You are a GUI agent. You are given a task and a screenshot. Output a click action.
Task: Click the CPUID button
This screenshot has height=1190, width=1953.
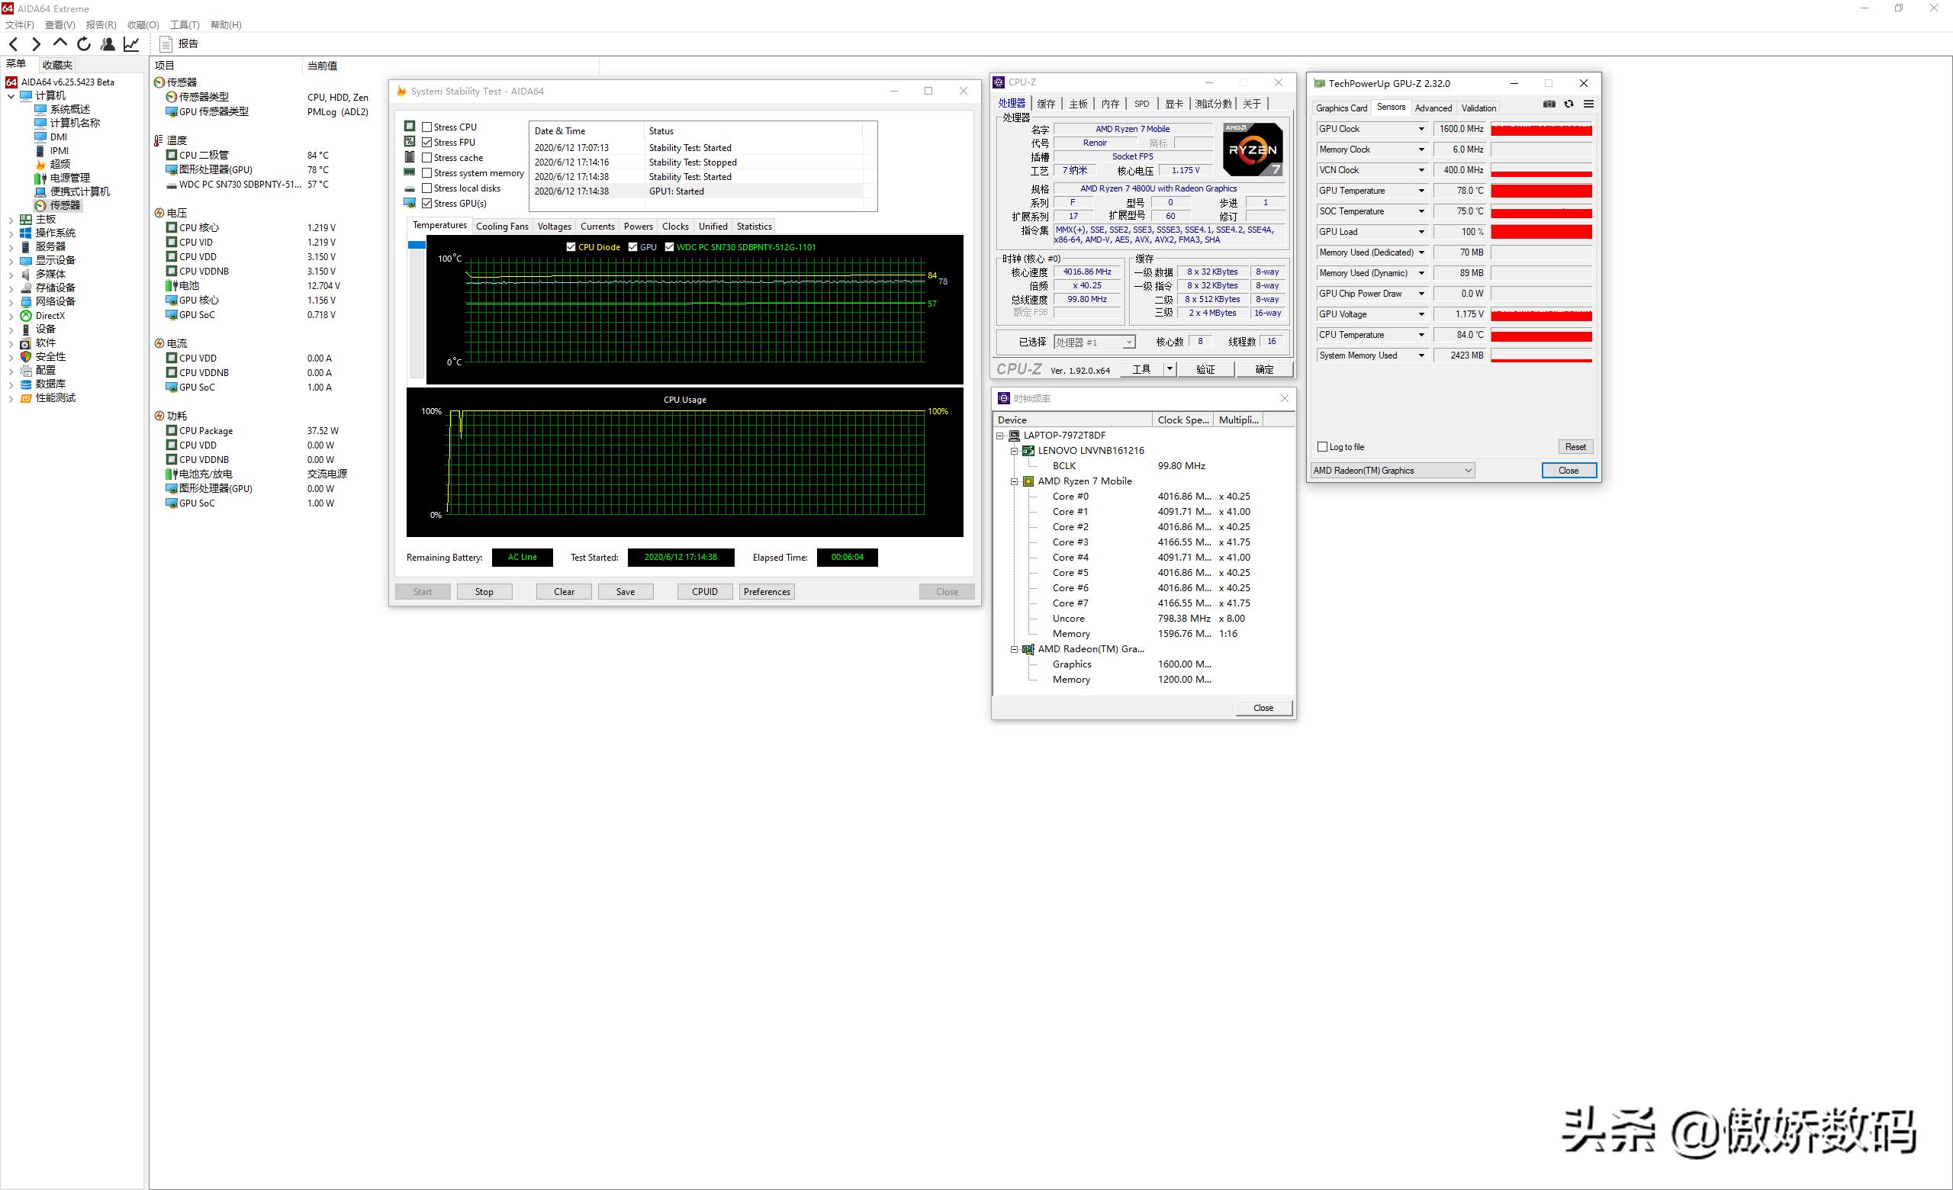click(x=704, y=592)
